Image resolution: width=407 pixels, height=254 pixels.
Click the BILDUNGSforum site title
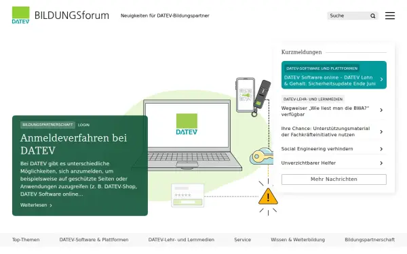pos(72,16)
